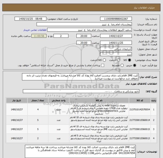Screen dimensions: 163x158
Task: Select the کالا radio button
Action: click(x=130, y=60)
